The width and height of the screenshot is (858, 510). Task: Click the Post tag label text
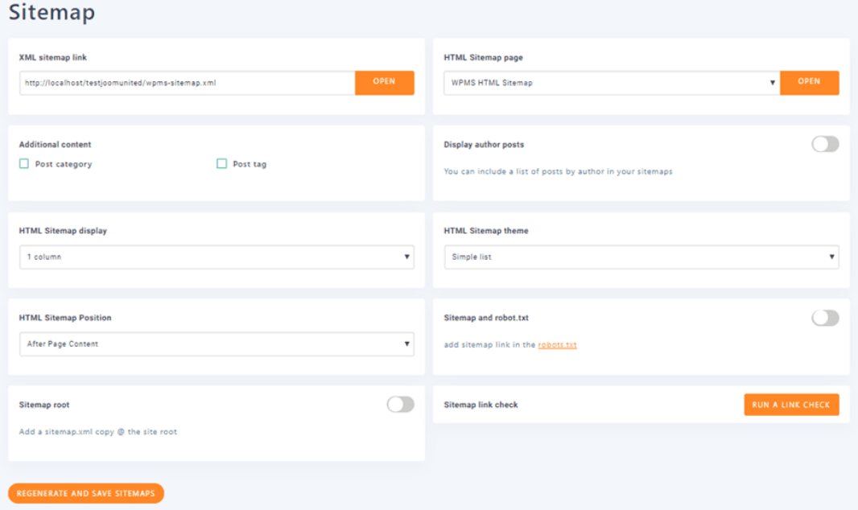tap(250, 164)
